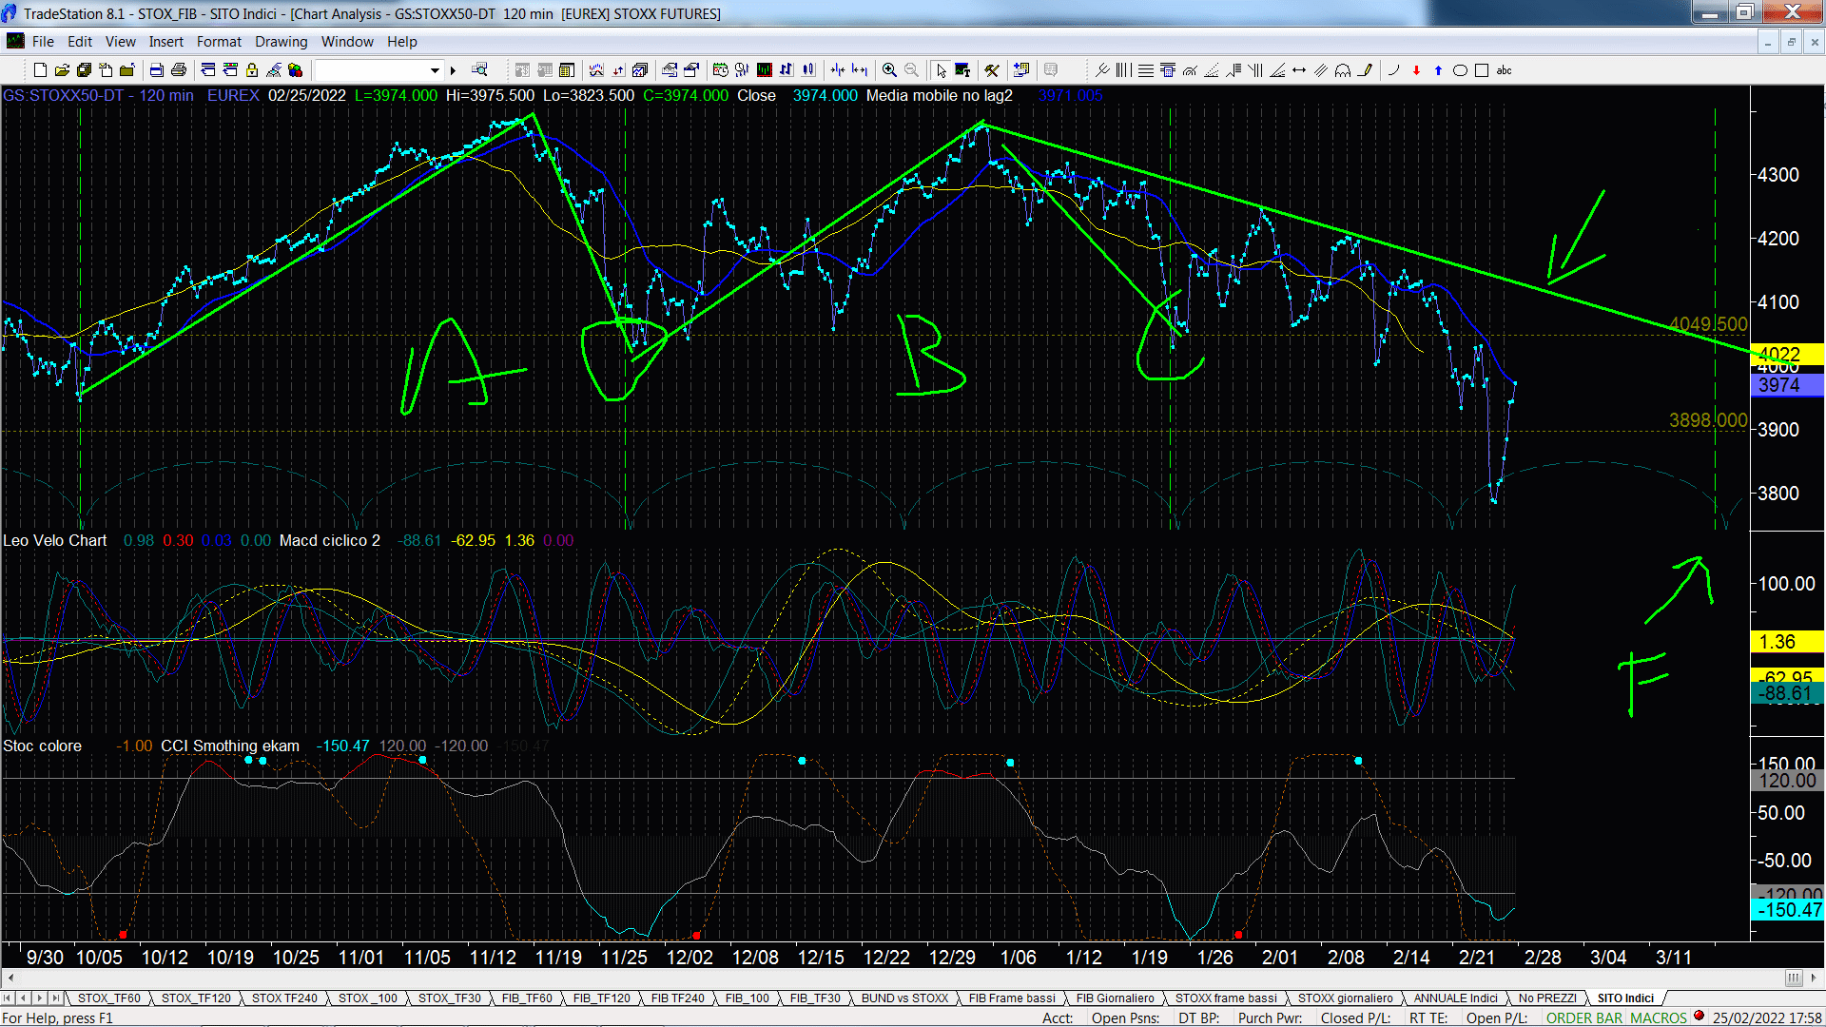Click the 4049.500 horizontal line label

[x=1708, y=324]
